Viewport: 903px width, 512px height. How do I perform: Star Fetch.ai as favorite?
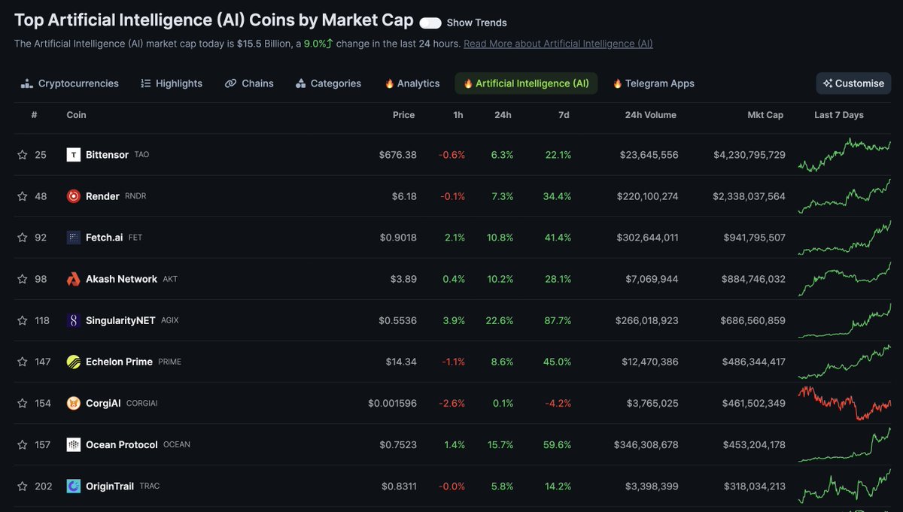(23, 238)
